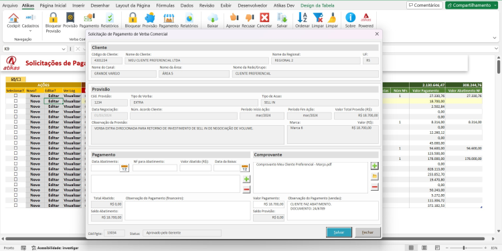Viewport: 502px width, 251px height.
Task: Tick the Selecionar checkbox for row with 372.182,53
Action: [15, 205]
